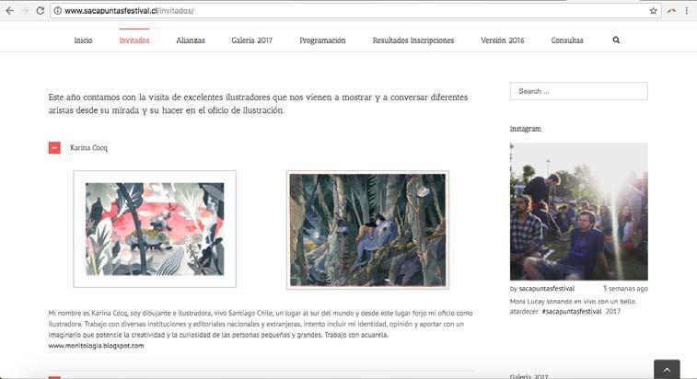Open the site search magnifier icon
The image size is (697, 379).
616,40
